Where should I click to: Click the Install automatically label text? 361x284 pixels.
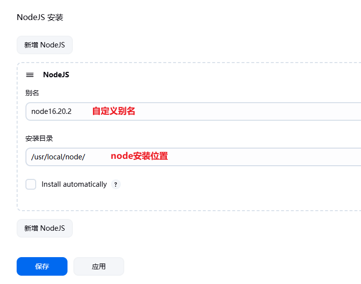coord(74,184)
